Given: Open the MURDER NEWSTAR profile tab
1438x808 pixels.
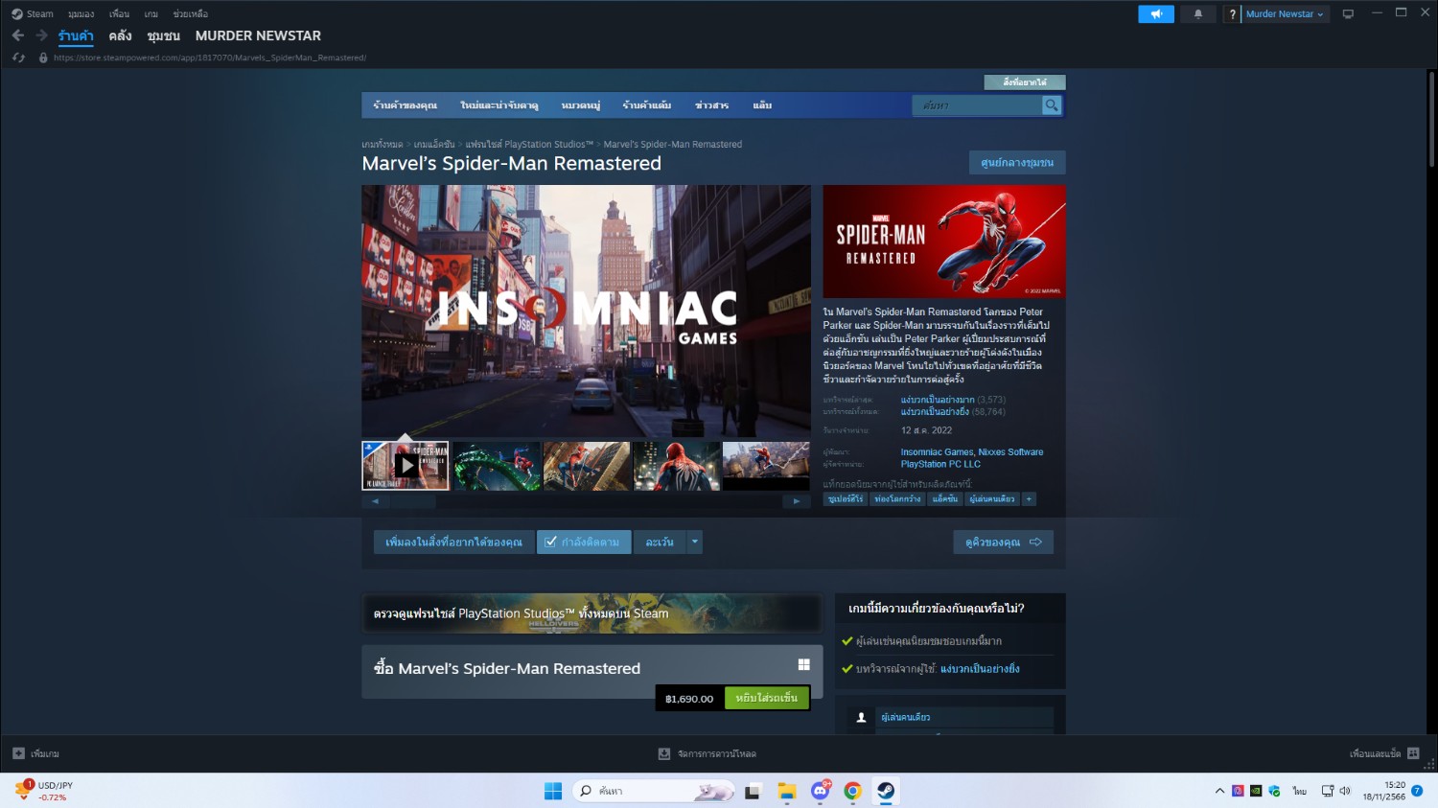Looking at the screenshot, I should coord(258,35).
